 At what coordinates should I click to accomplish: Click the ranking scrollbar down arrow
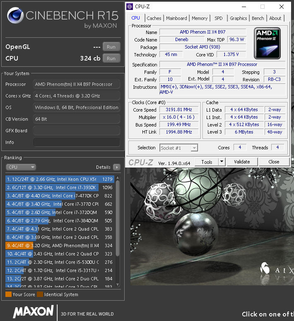[118, 285]
